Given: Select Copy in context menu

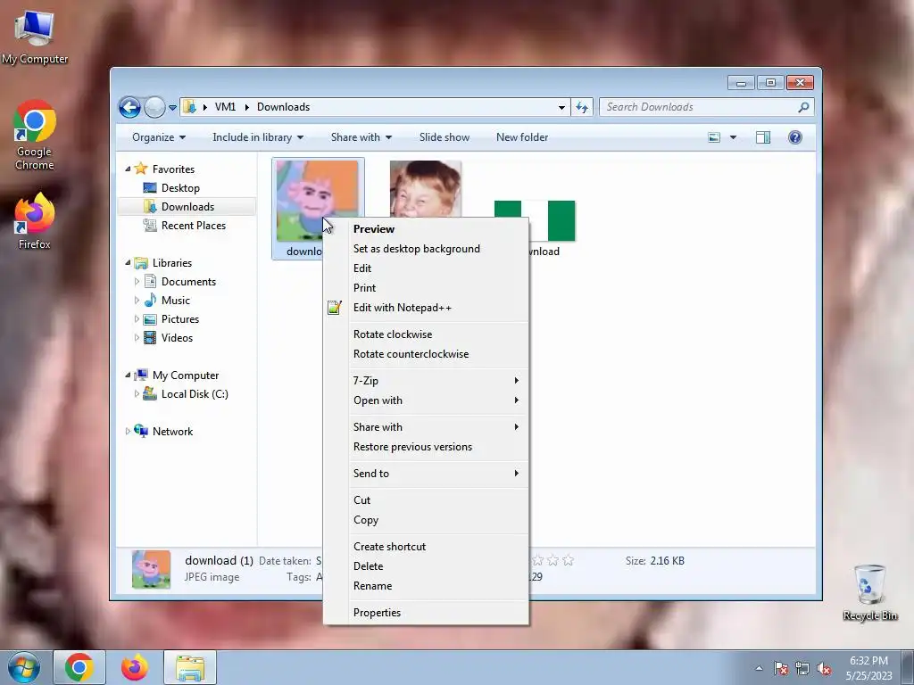Looking at the screenshot, I should pyautogui.click(x=426, y=520).
